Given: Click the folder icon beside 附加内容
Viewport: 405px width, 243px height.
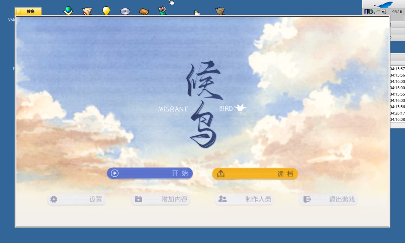Looking at the screenshot, I should (x=138, y=199).
